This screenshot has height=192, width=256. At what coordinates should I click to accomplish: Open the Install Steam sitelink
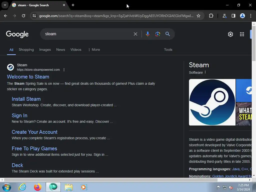click(x=26, y=99)
